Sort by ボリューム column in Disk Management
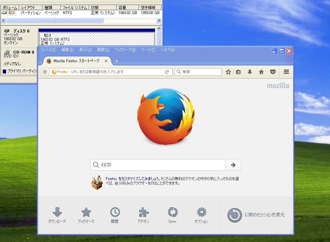Image resolution: width=330 pixels, height=242 pixels. [x=10, y=8]
